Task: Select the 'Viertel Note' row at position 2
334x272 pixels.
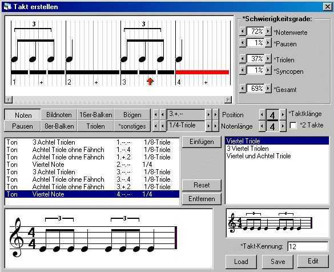Action: click(92, 165)
